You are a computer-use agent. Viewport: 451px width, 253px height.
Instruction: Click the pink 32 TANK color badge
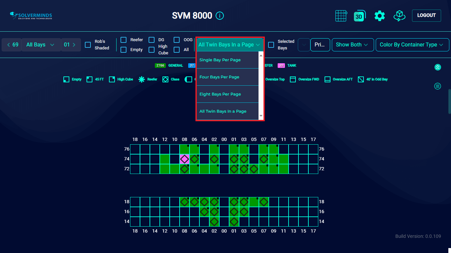pos(281,66)
